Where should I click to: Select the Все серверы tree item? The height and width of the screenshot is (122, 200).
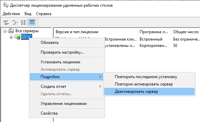pyautogui.click(x=27, y=31)
